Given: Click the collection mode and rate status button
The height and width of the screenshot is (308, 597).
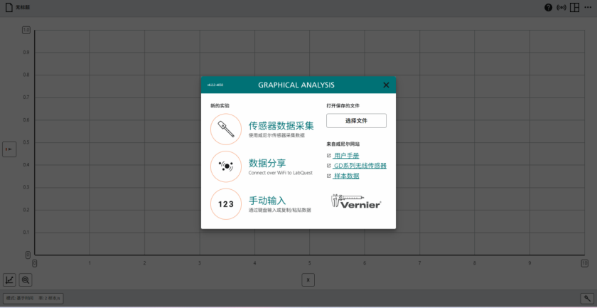Looking at the screenshot, I should point(33,299).
